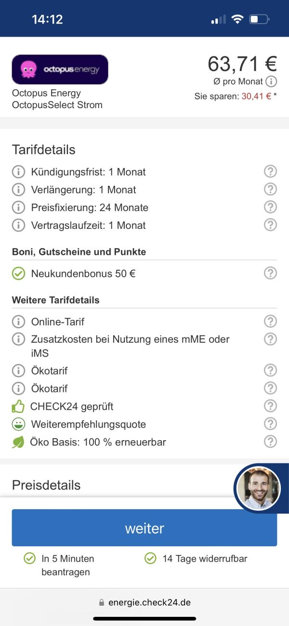Tap the Octopus Energy logo
This screenshot has width=289, height=626.
tap(60, 70)
